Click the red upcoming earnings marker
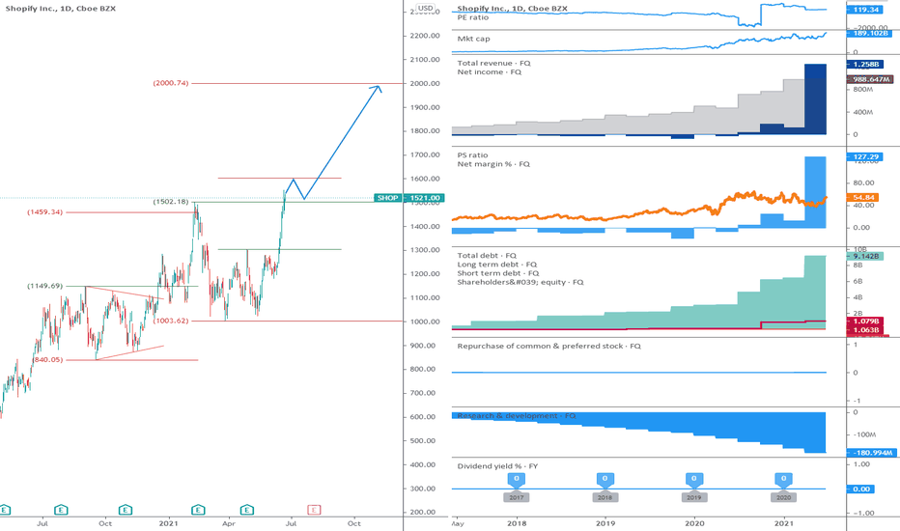Viewport: 900px width, 531px height. (314, 510)
